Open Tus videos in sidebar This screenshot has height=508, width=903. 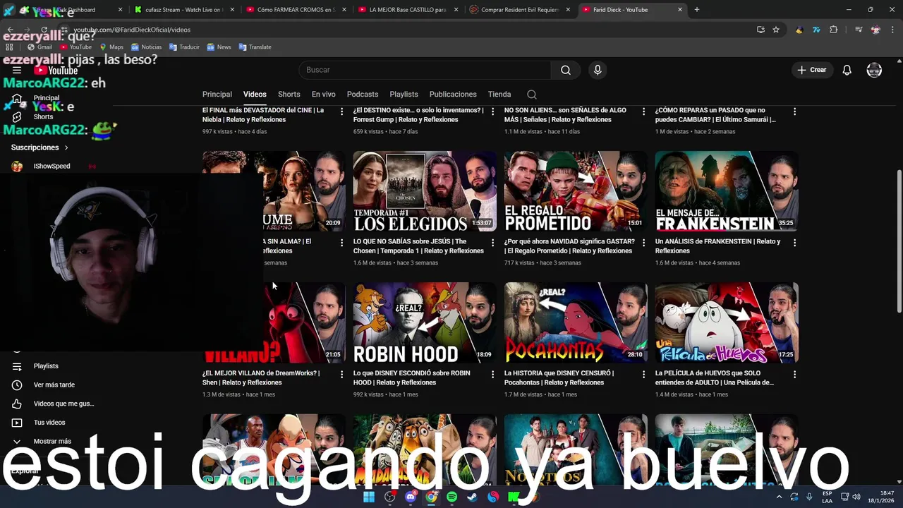click(49, 423)
